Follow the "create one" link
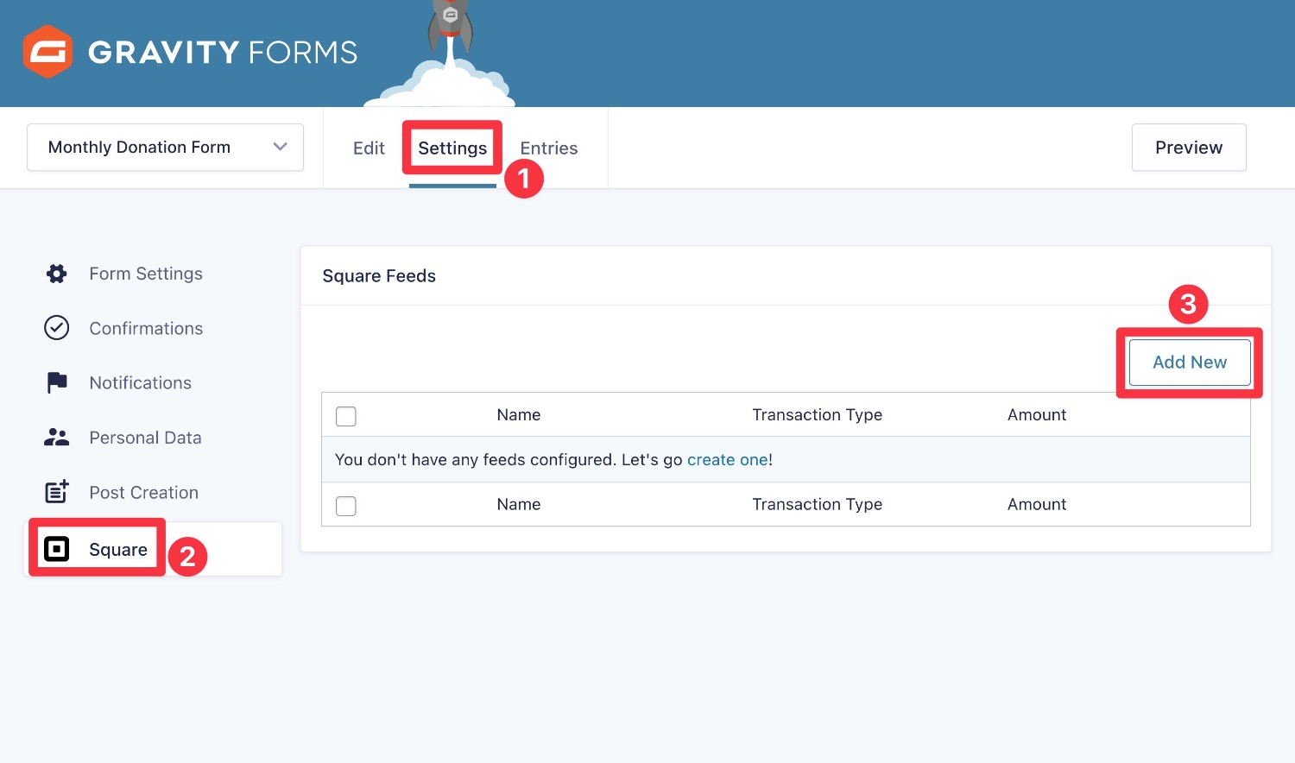The width and height of the screenshot is (1295, 763). click(727, 460)
